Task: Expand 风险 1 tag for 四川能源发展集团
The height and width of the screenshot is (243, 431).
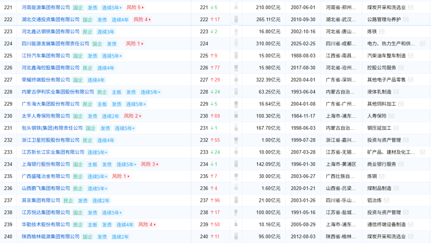Action: [135, 44]
